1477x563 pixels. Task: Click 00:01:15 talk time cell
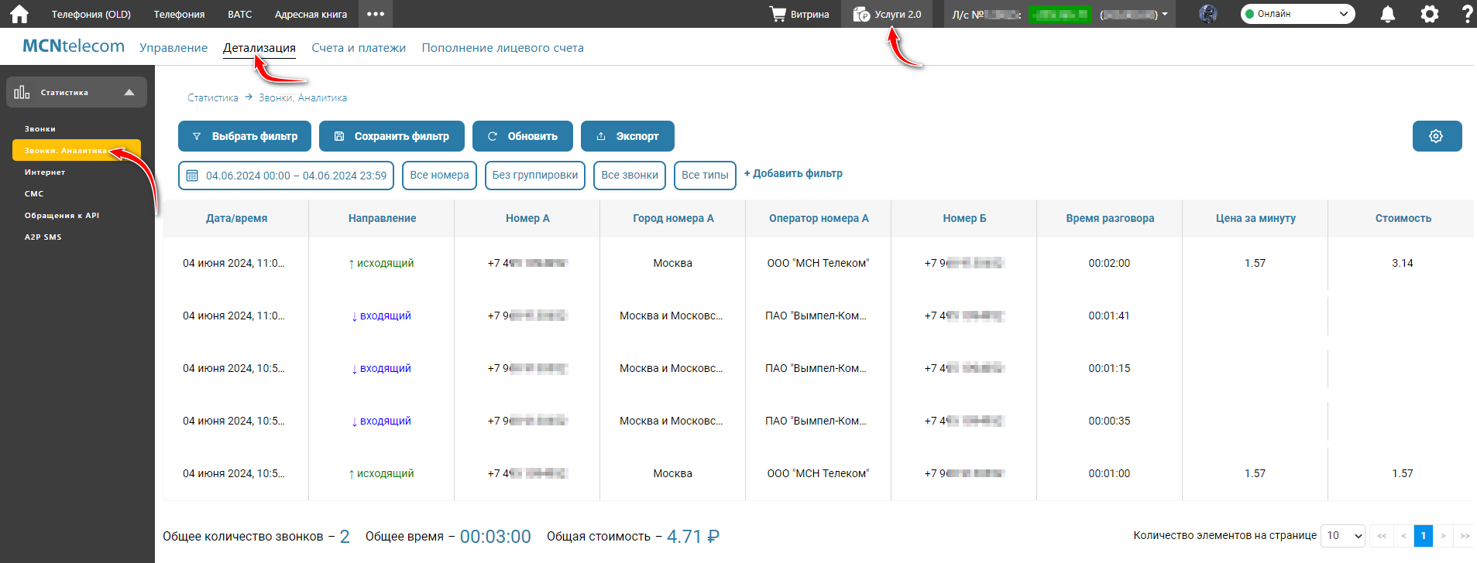(x=1109, y=368)
